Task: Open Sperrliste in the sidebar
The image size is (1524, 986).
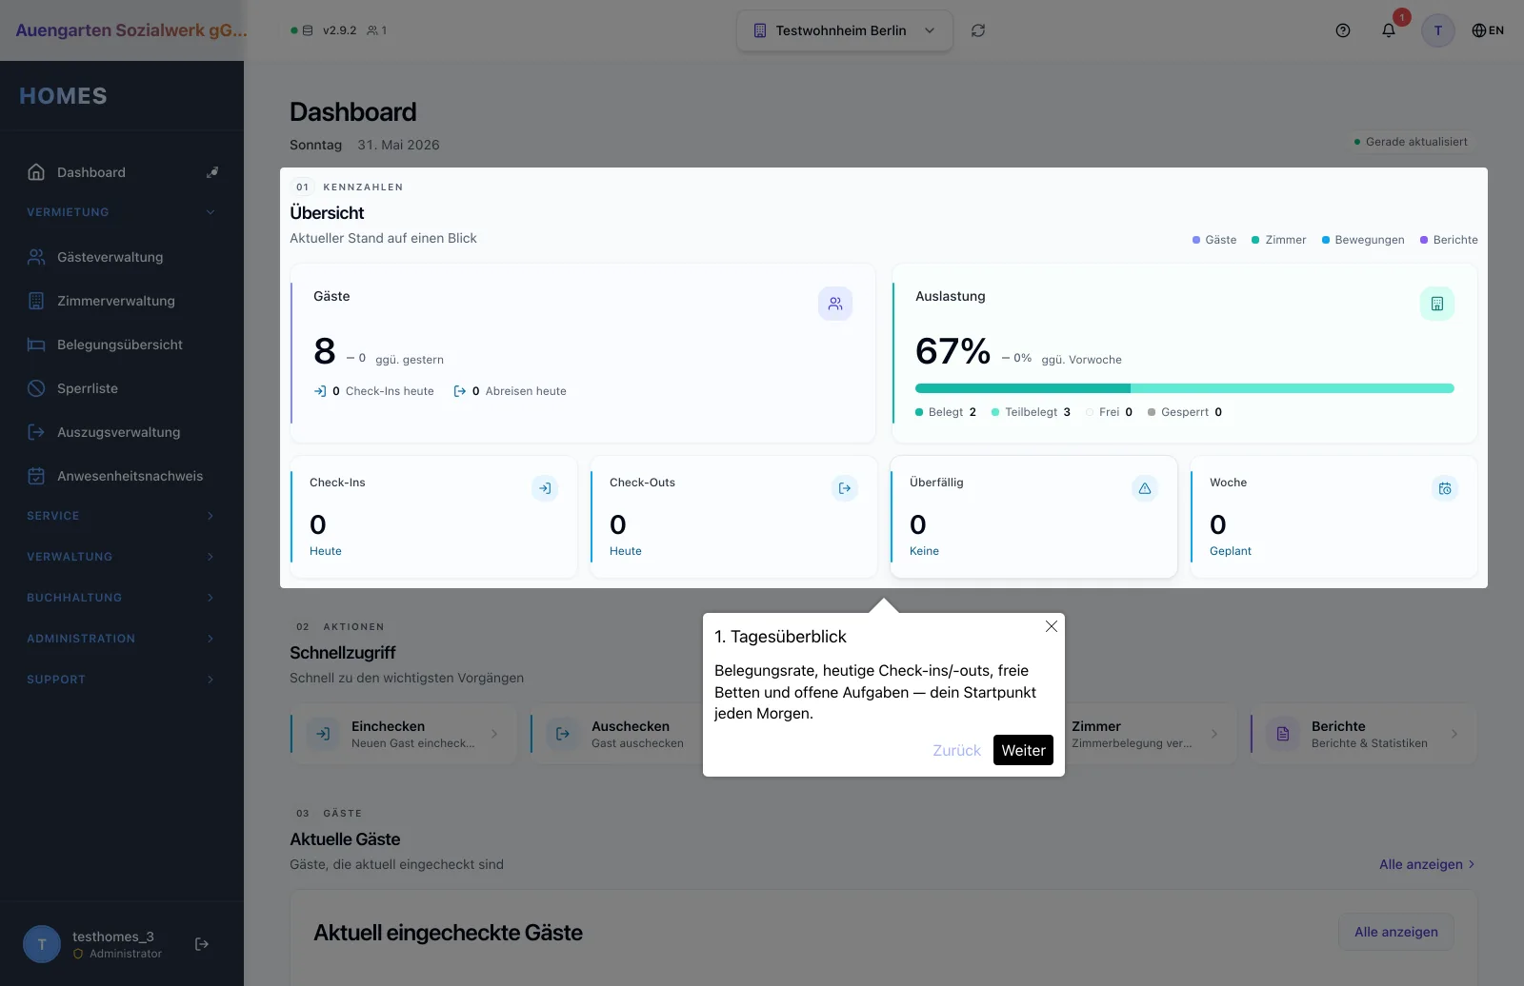Action: (x=122, y=388)
